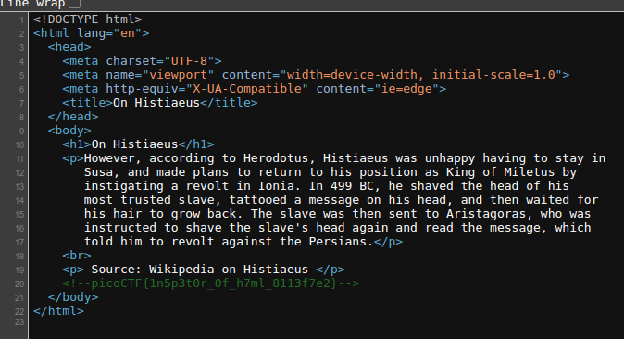Screen dimensions: 624x339
Task: Click the text "499 BC" on line 13
Action: coord(352,186)
